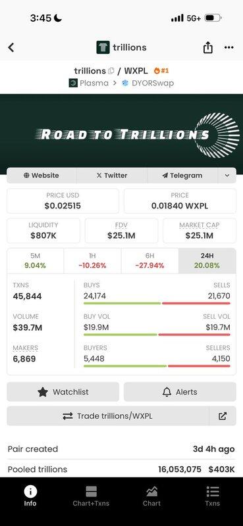Tap the back arrow icon
Viewport: 243px width, 526px height.
(11, 47)
